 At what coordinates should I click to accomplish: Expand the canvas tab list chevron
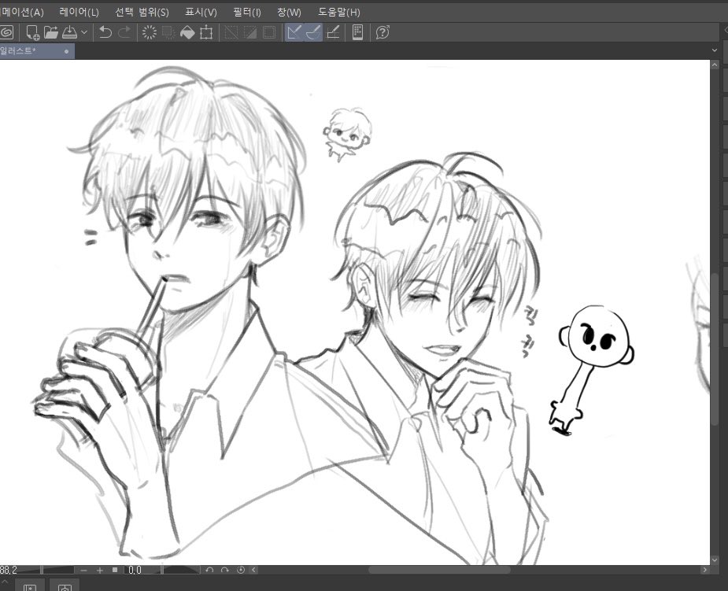click(714, 50)
